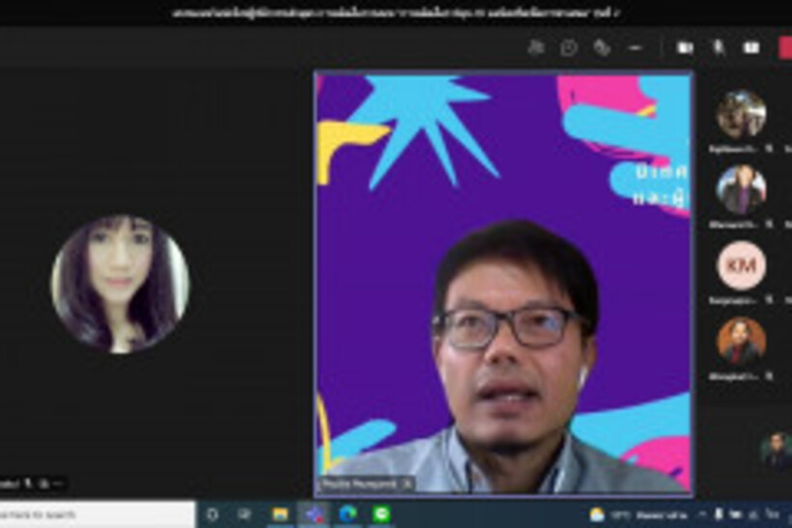This screenshot has width=792, height=528.
Task: Open File Explorer from the taskbar
Action: [x=280, y=514]
